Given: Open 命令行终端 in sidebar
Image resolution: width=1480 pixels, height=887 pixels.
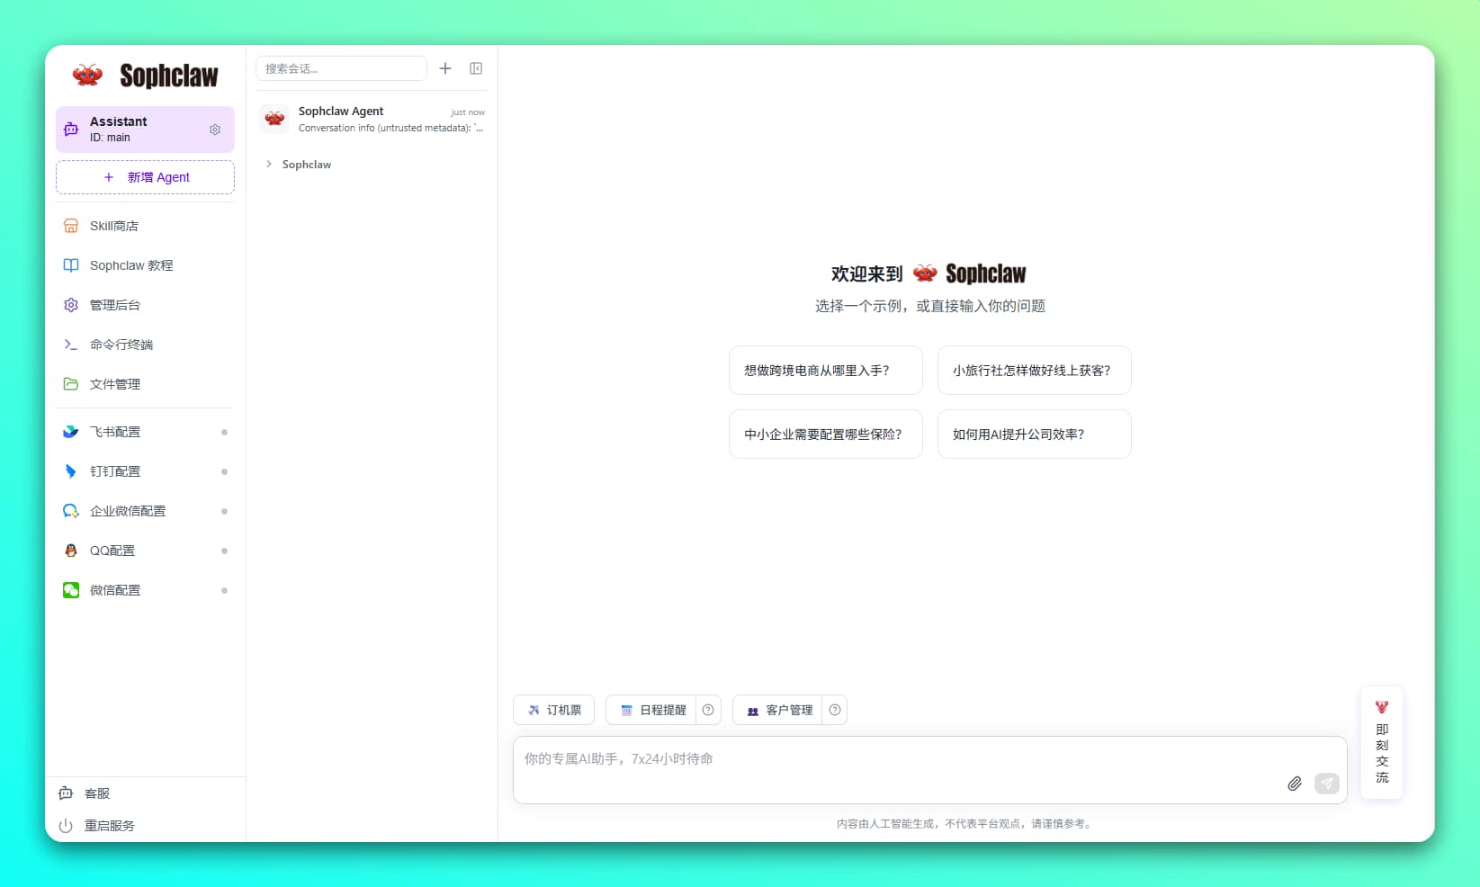Looking at the screenshot, I should point(121,345).
